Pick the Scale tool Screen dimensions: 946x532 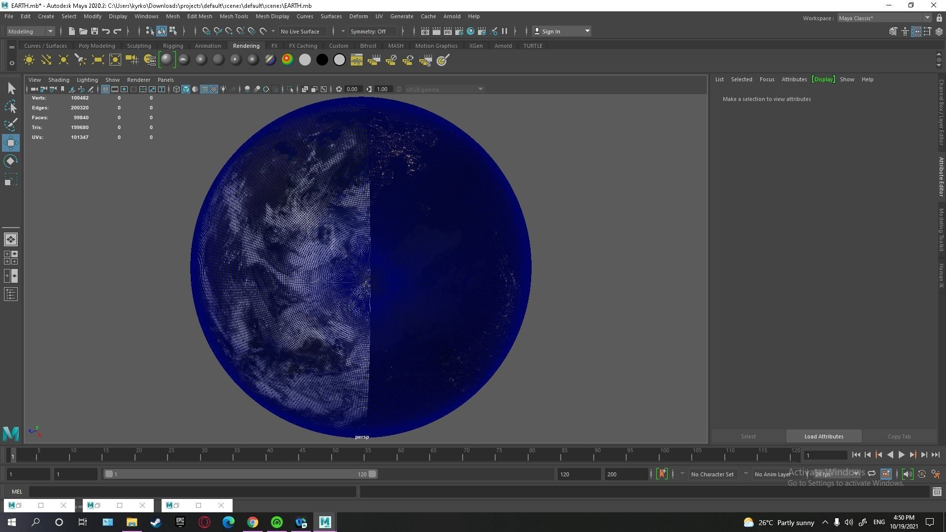[x=11, y=179]
